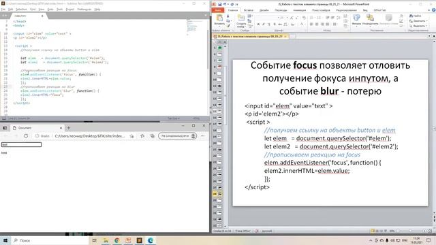436x245 pixels.
Task: Click Edge Collections icon
Action: (152, 136)
